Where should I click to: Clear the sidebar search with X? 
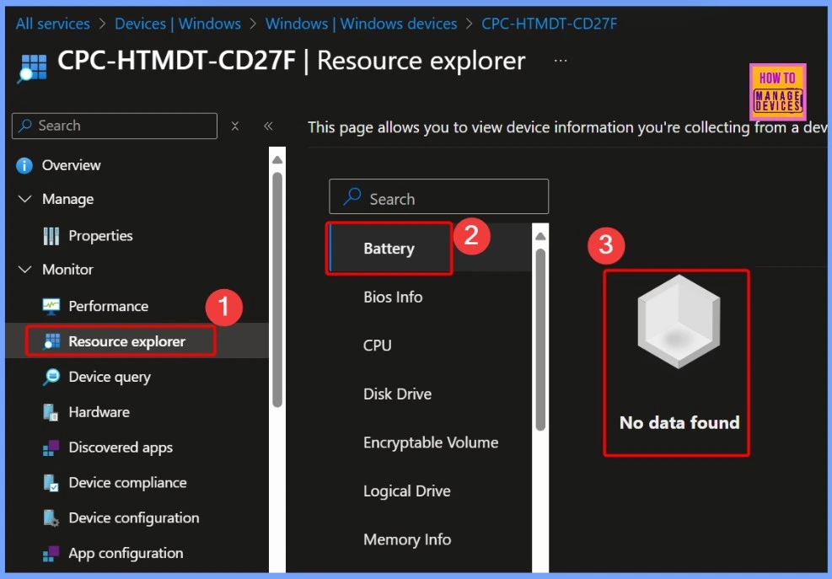(235, 126)
